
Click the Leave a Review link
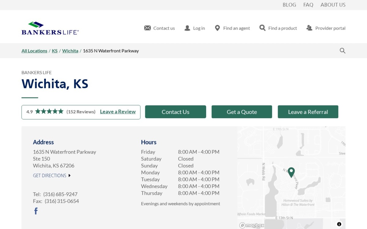click(x=118, y=112)
